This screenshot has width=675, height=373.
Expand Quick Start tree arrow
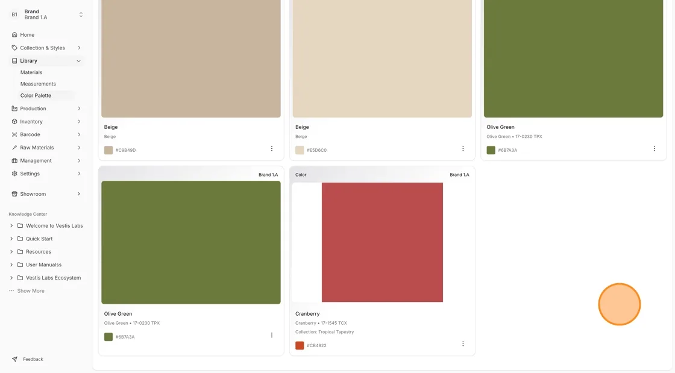[x=11, y=239]
